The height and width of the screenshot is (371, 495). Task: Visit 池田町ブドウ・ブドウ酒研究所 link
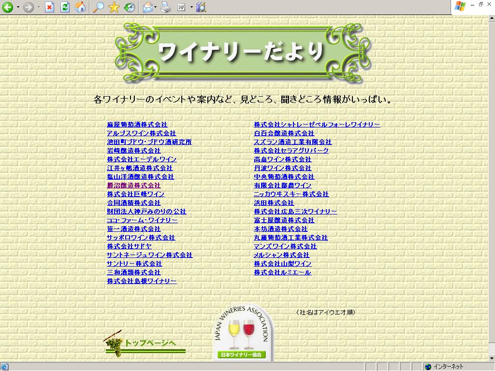pos(149,142)
